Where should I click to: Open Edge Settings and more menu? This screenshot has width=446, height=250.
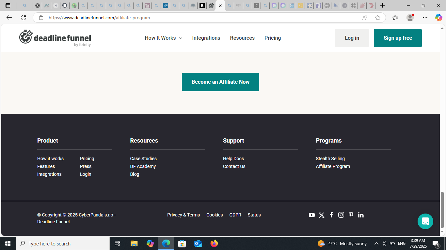(425, 18)
